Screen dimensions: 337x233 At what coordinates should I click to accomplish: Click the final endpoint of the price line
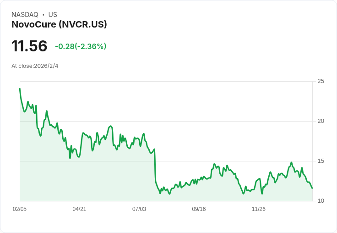[312, 189]
